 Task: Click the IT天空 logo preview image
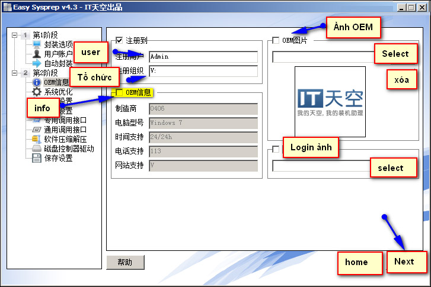coord(330,102)
